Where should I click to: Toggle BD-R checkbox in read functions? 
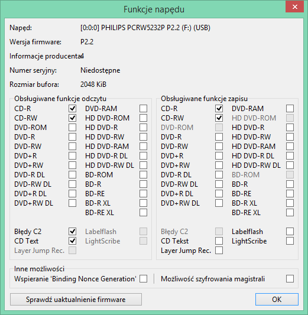tap(143, 184)
